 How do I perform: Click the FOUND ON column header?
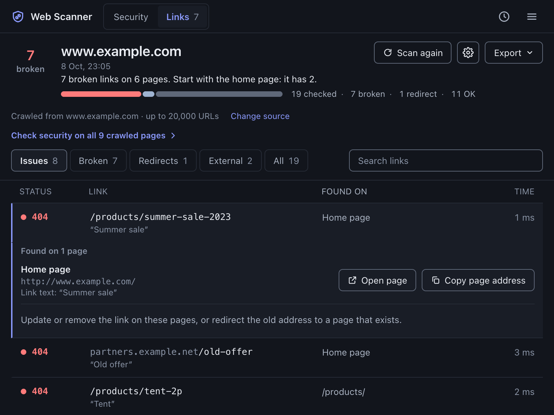point(344,192)
